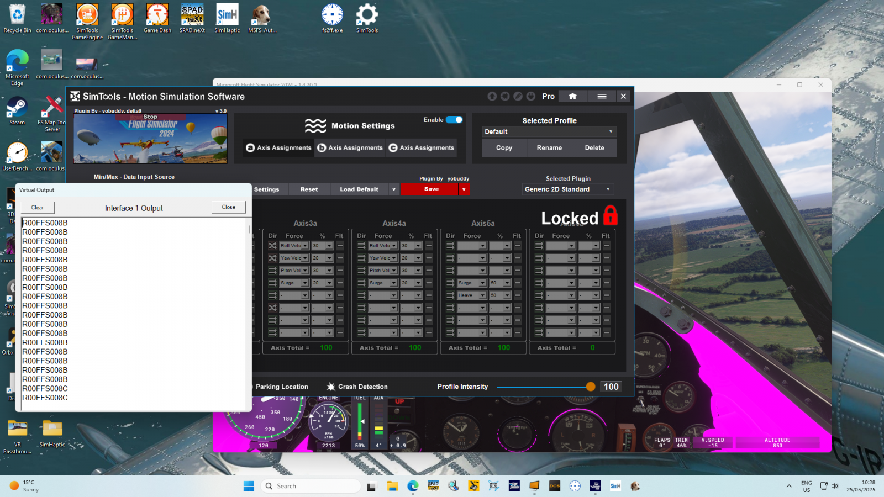
Task: Open the SimTools hamburger menu
Action: 602,96
